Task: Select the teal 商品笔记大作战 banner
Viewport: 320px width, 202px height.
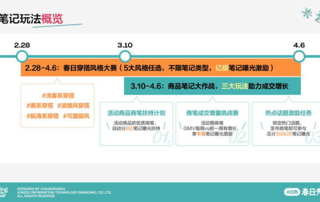Action: (x=212, y=86)
